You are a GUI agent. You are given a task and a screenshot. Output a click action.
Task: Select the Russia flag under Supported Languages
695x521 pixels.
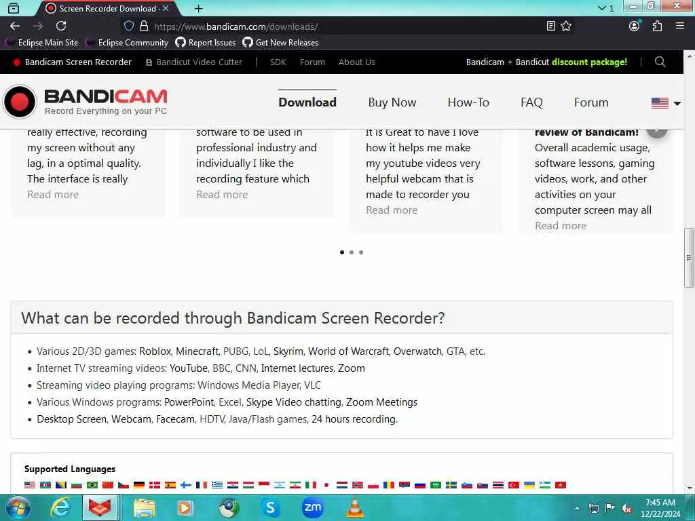tap(419, 485)
